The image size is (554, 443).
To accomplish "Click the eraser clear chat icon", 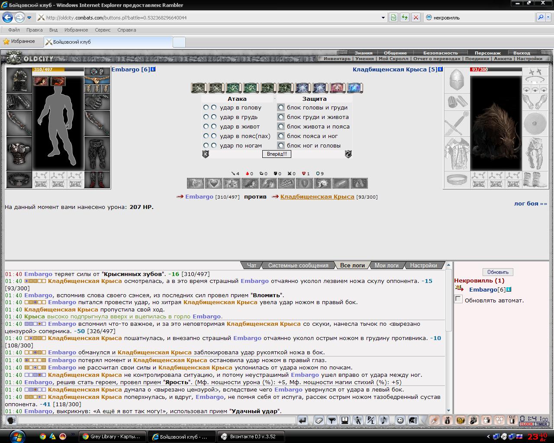I will coord(319,420).
